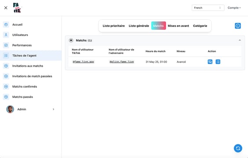Click the blue info icon button
Image resolution: width=248 pixels, height=158 pixels.
tap(238, 26)
